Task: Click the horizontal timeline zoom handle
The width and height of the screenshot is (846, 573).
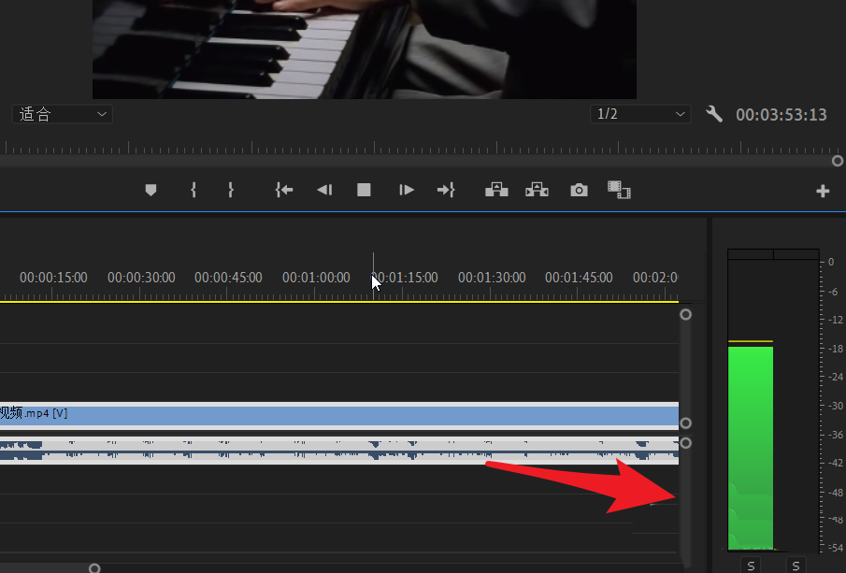Action: (x=94, y=568)
